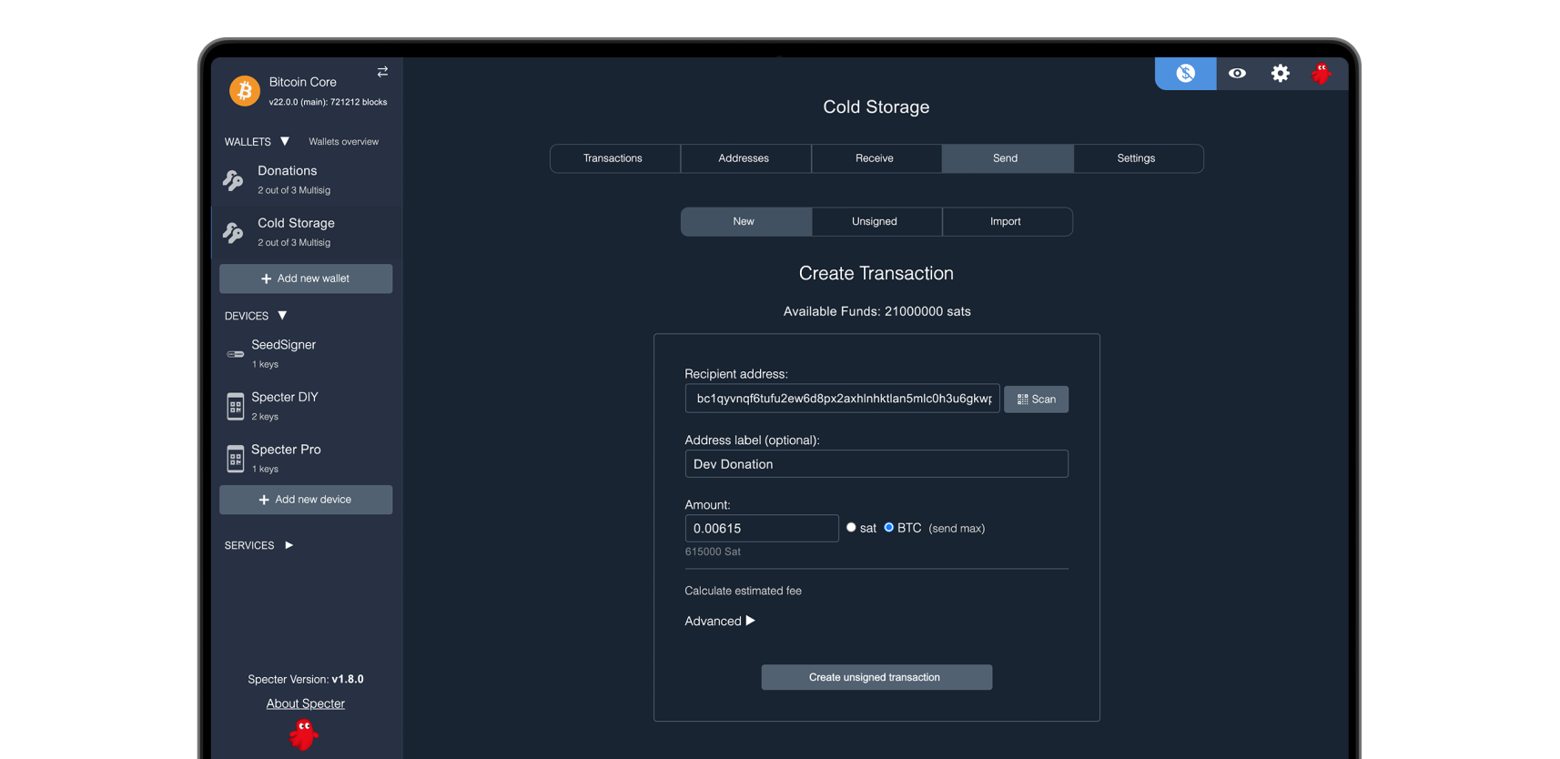Open the Transactions tab
This screenshot has width=1560, height=759.
click(614, 158)
